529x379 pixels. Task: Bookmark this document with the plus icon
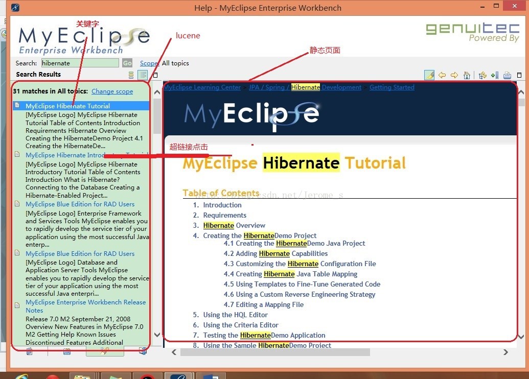[x=495, y=75]
